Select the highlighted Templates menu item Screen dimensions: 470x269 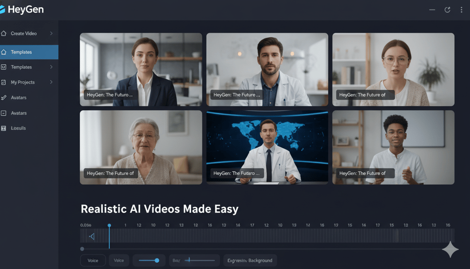(29, 52)
